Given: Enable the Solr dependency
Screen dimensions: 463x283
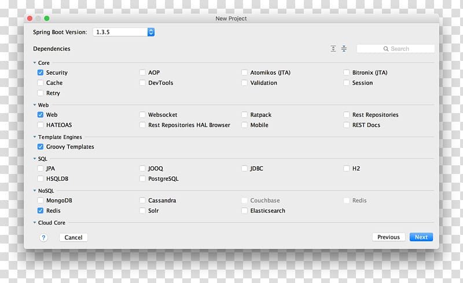Looking at the screenshot, I should 142,211.
